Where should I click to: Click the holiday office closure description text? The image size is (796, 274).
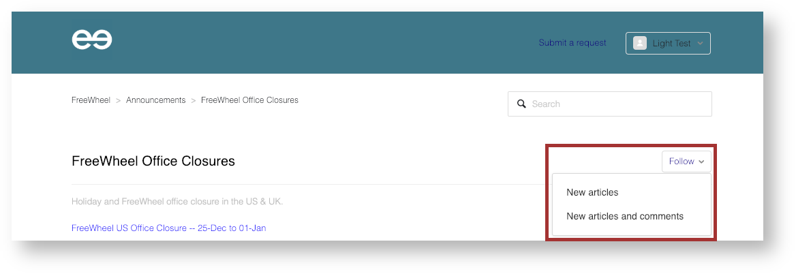click(x=177, y=202)
